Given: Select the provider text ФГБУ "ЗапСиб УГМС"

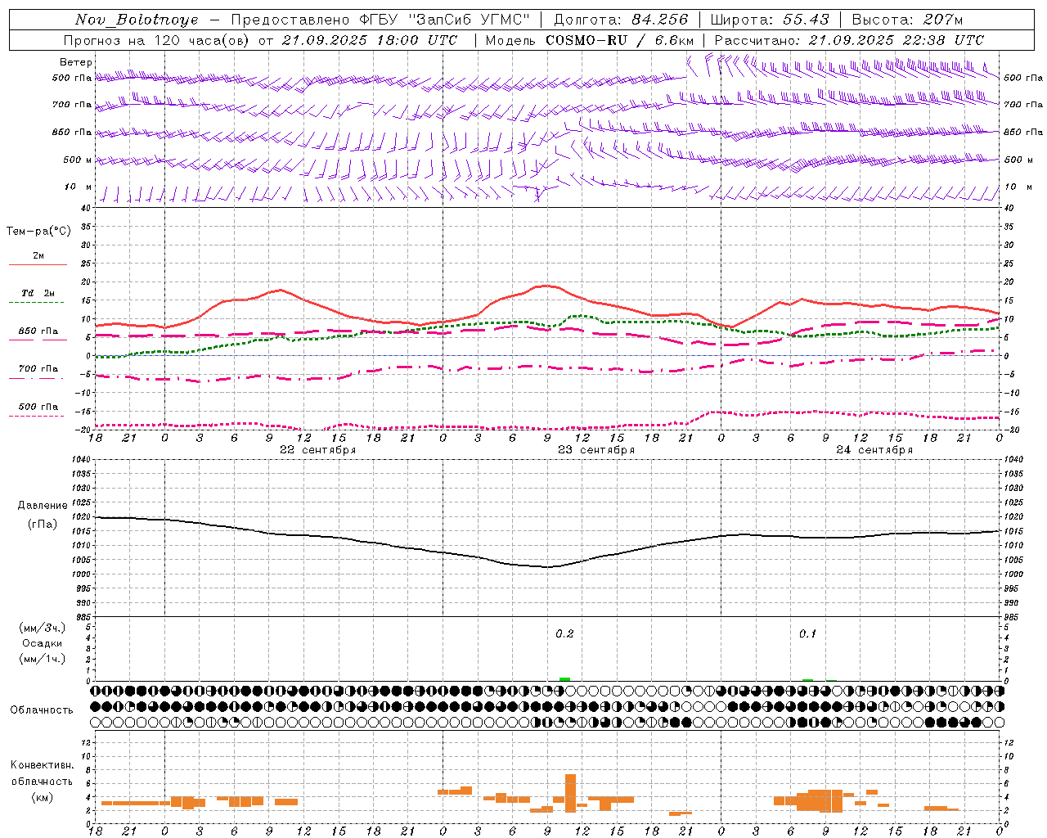Looking at the screenshot, I should (444, 20).
